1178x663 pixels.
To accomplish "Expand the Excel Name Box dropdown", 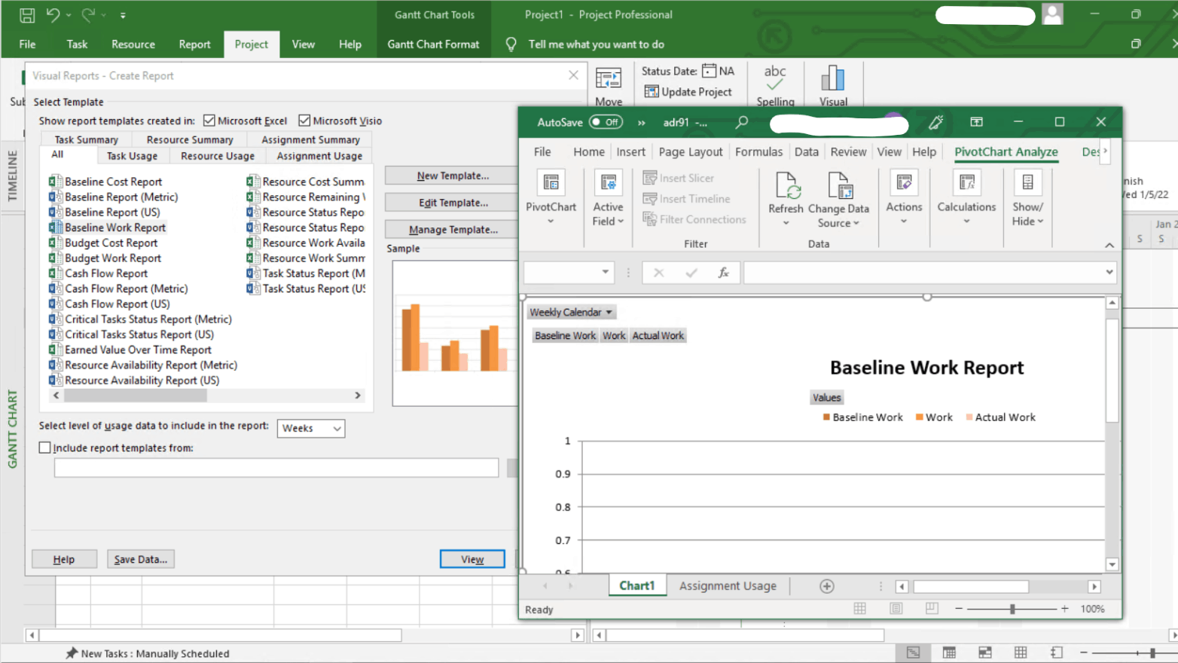I will tap(606, 272).
